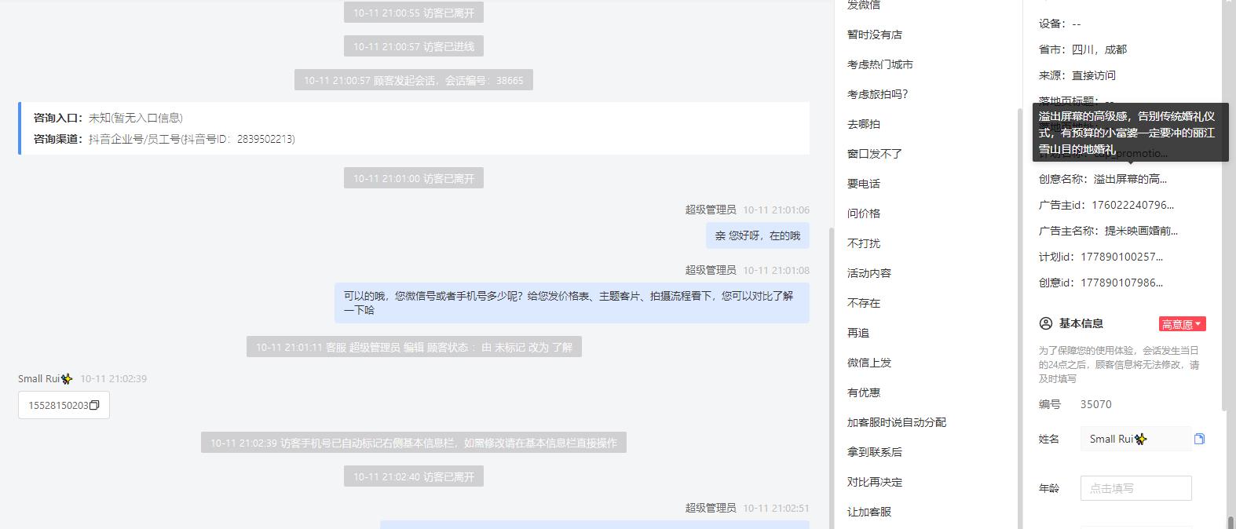The image size is (1236, 529).
Task: Click the 21:00:55 访客已离开 notice
Action: [414, 13]
